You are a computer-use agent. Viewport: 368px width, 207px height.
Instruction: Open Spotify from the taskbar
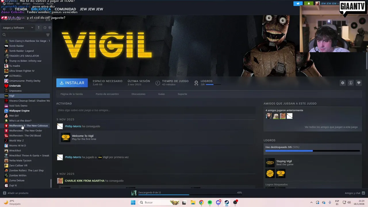[210, 202]
